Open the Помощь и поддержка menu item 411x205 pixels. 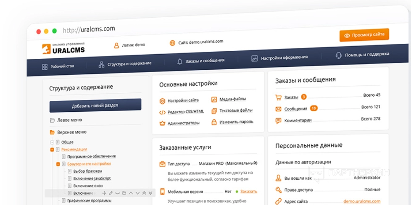pos(362,55)
